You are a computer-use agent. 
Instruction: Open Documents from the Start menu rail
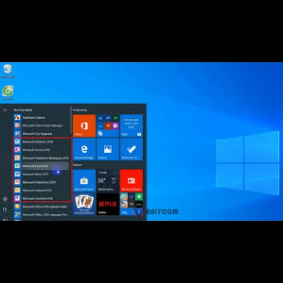click(5, 209)
